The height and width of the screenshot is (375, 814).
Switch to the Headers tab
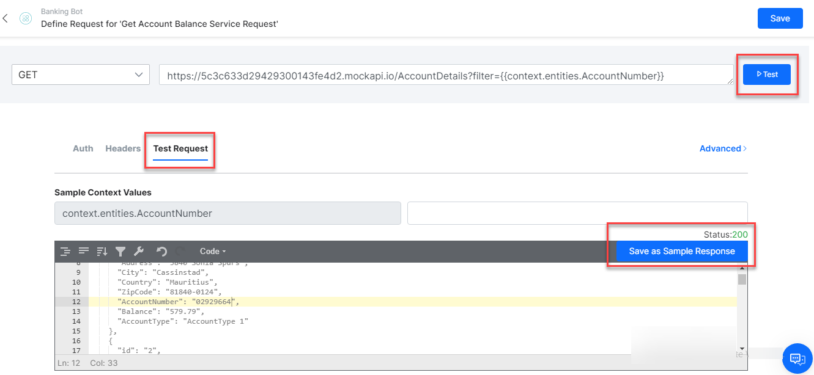point(122,148)
